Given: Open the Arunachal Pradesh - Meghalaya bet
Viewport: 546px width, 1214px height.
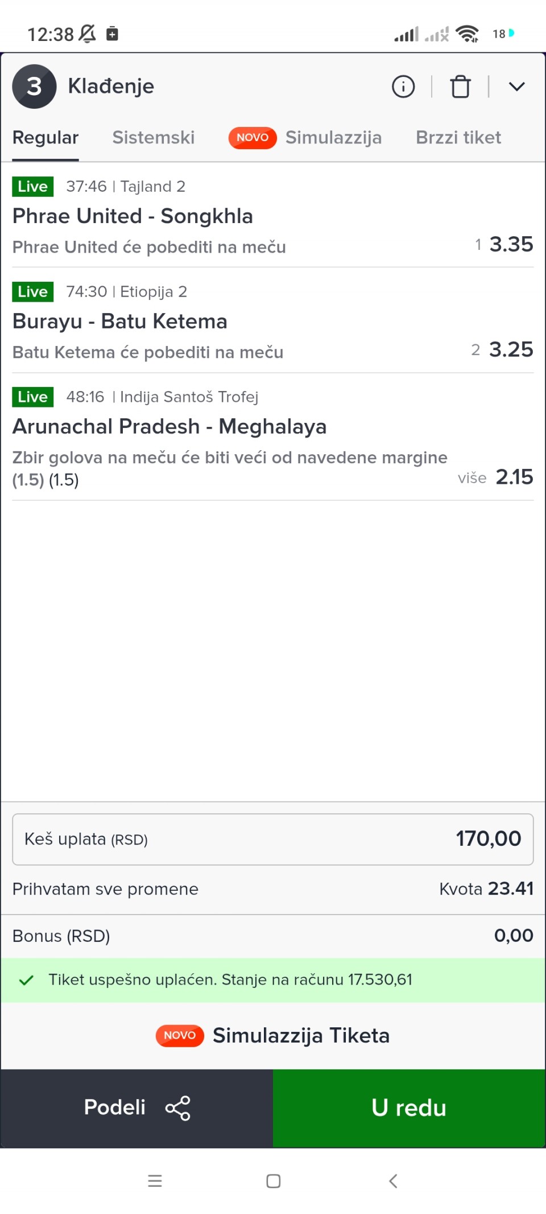Looking at the screenshot, I should [169, 427].
